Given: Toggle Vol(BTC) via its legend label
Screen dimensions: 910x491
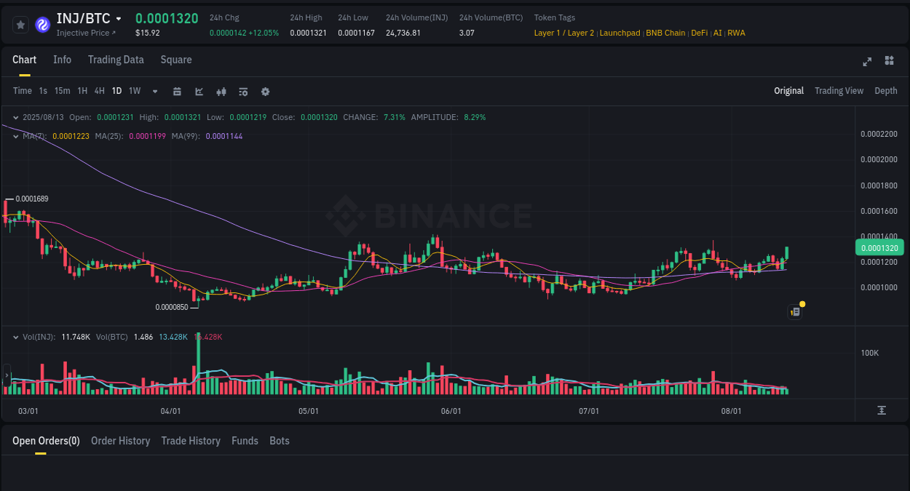Looking at the screenshot, I should coord(110,337).
